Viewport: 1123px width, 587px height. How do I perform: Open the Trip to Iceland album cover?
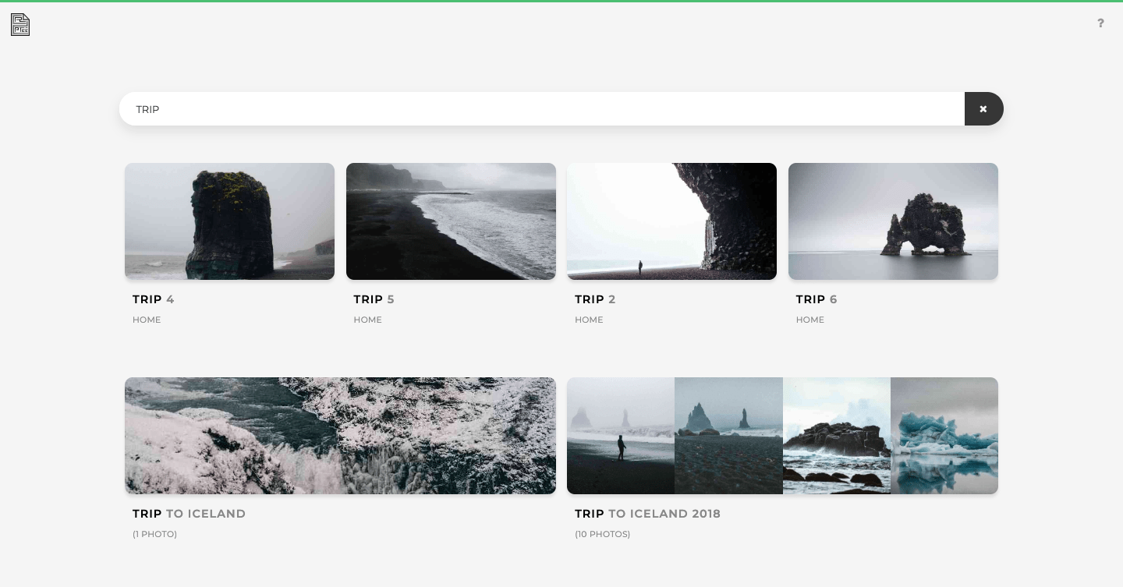click(x=340, y=436)
